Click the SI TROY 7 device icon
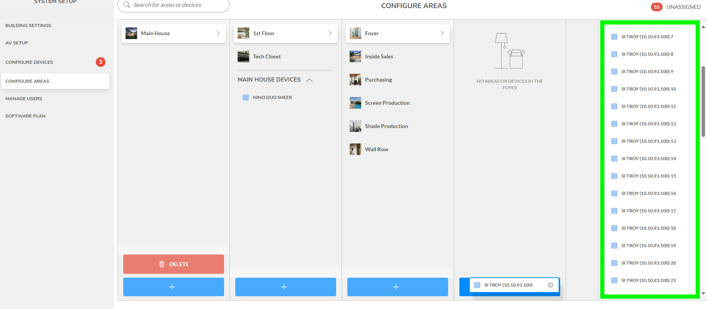The image size is (707, 309). (614, 37)
